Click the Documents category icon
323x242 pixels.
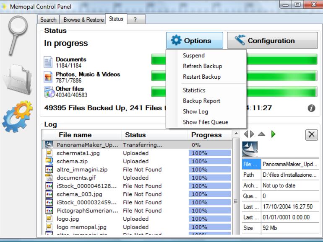[48, 62]
